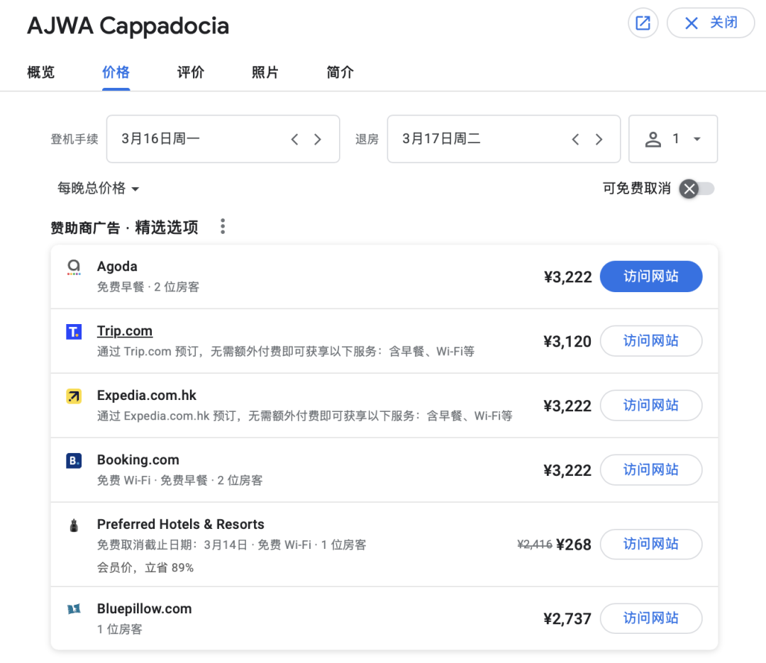Expand the 每晚总价格 price dropdown
Viewport: 766px width, 663px height.
98,188
